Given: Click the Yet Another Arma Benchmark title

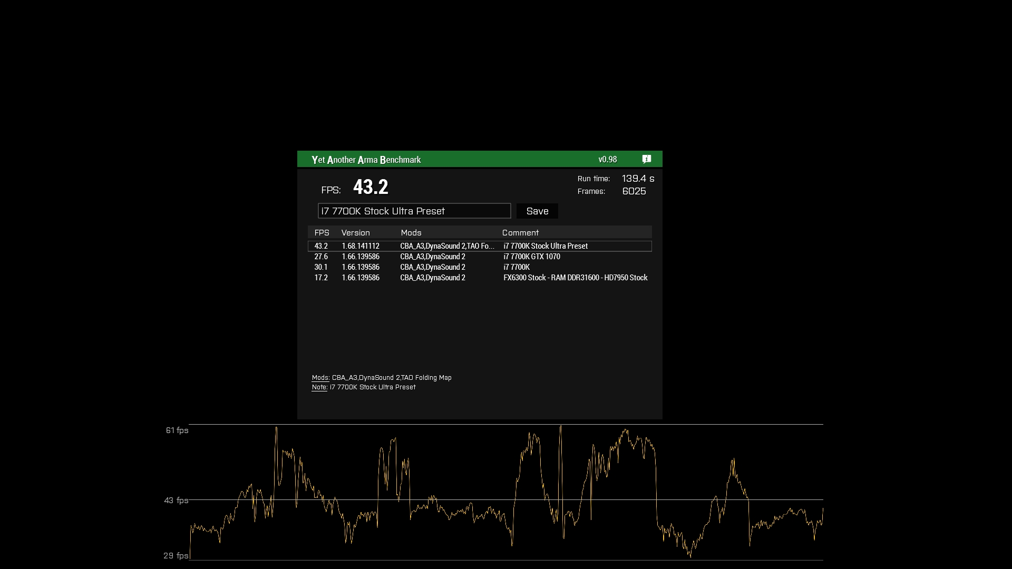Looking at the screenshot, I should 366,160.
